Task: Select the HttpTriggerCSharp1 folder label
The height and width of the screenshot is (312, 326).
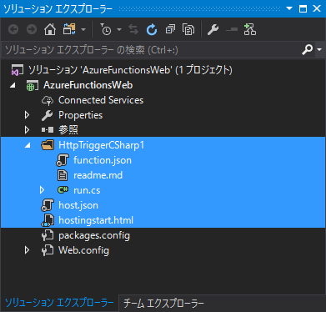Action: tap(102, 145)
